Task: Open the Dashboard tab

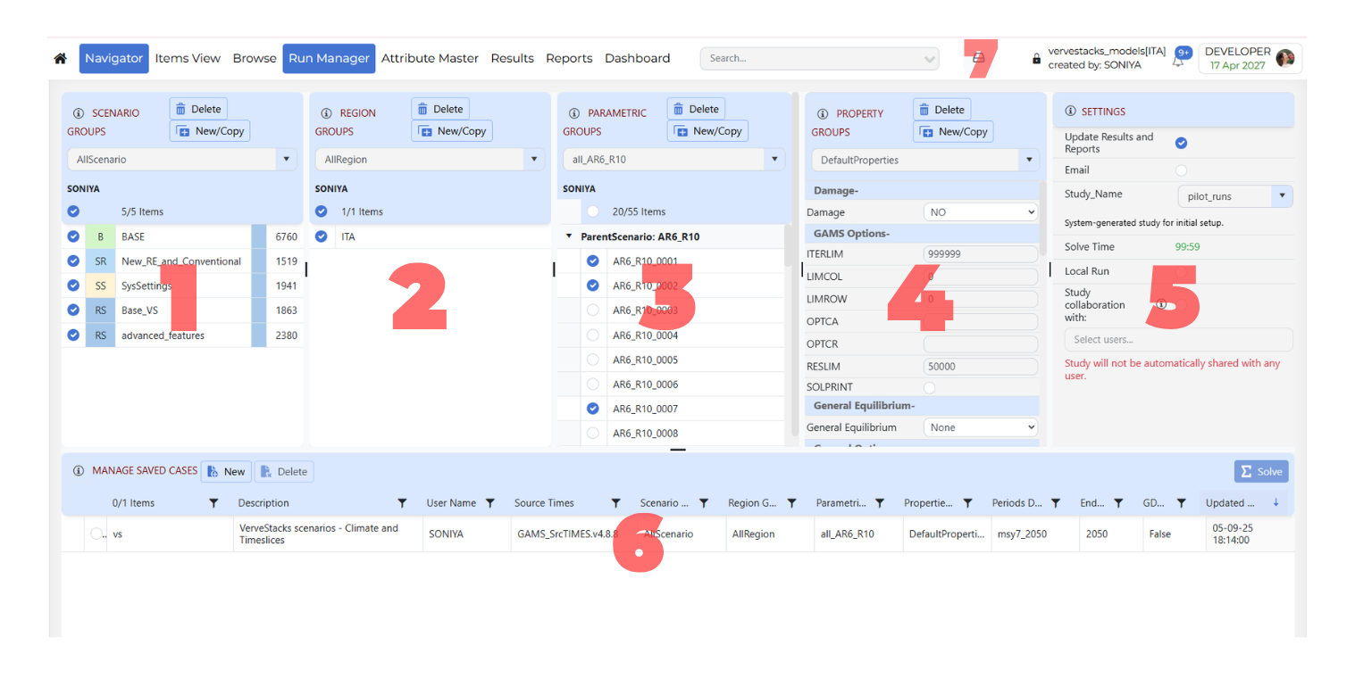Action: click(x=637, y=58)
